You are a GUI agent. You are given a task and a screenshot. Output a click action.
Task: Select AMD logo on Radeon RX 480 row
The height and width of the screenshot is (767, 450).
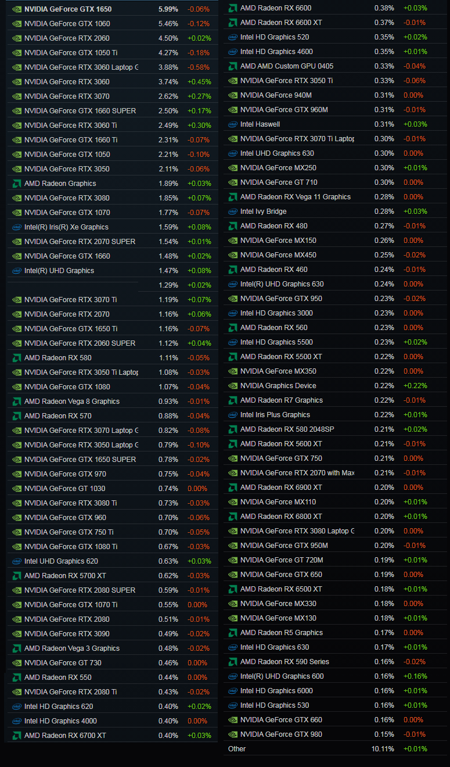(x=233, y=226)
